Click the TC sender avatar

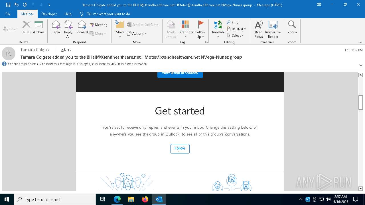click(x=9, y=54)
